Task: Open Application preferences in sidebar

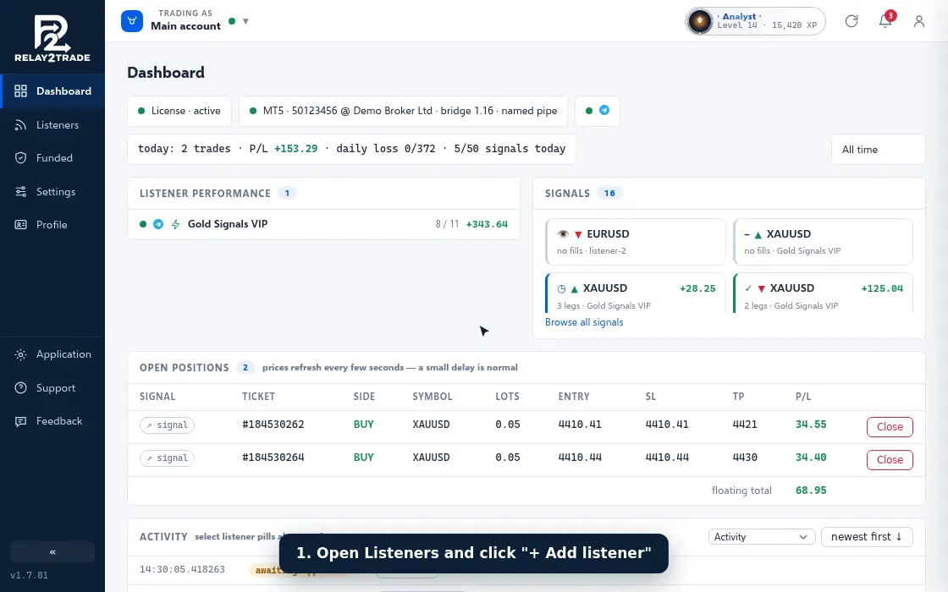Action: 52,354
